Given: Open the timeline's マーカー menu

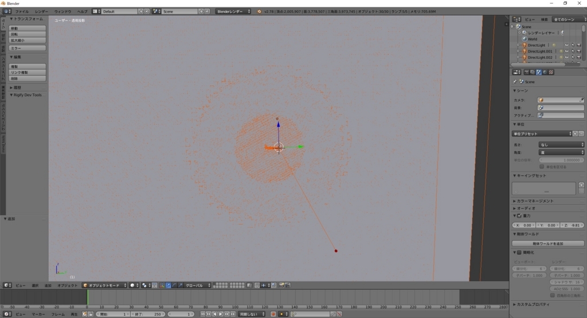Looking at the screenshot, I should pos(38,314).
